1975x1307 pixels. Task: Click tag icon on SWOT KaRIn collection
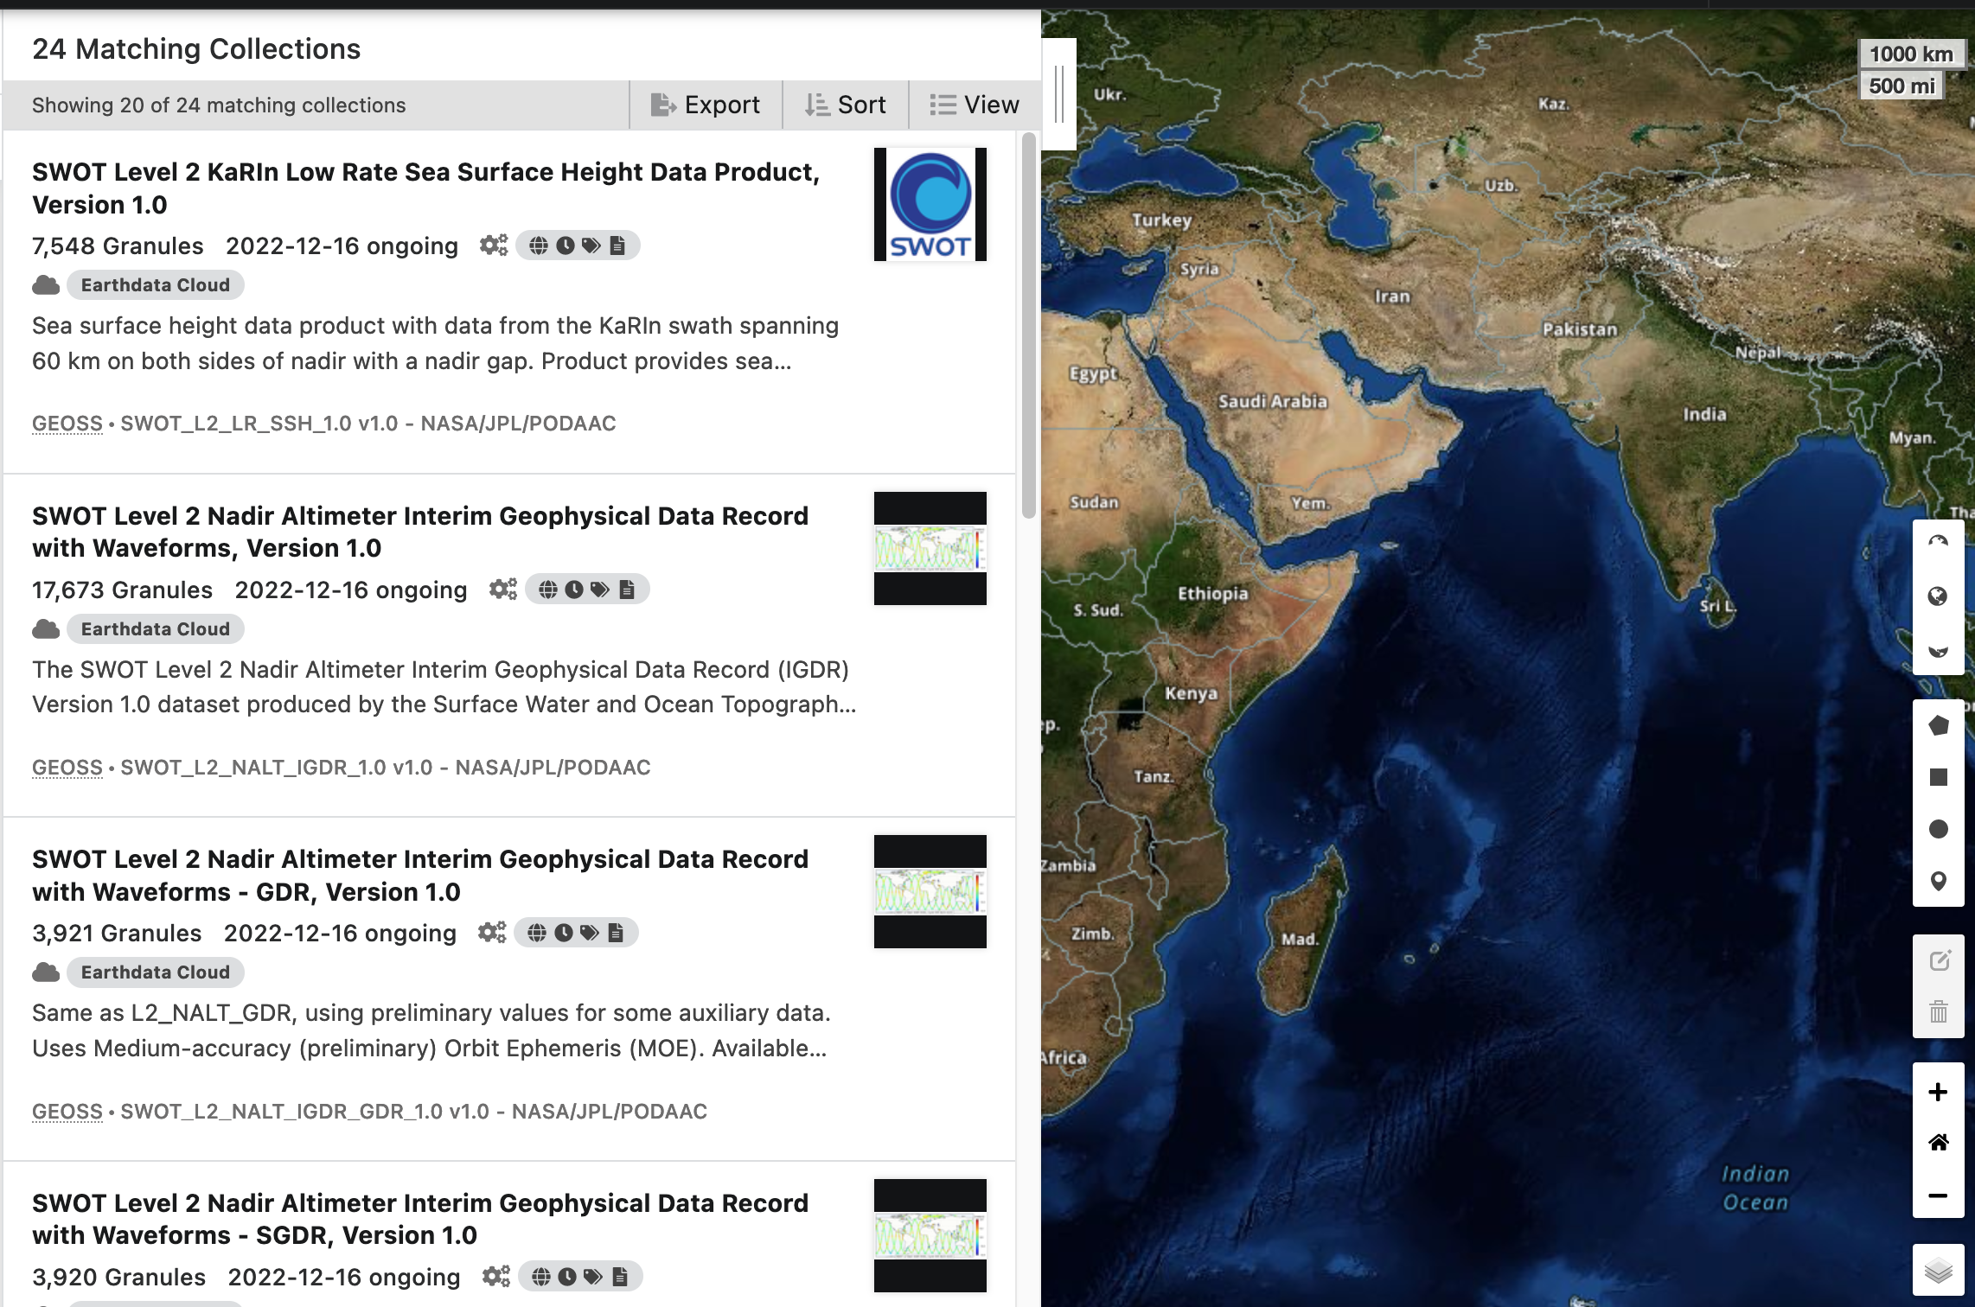pyautogui.click(x=589, y=244)
